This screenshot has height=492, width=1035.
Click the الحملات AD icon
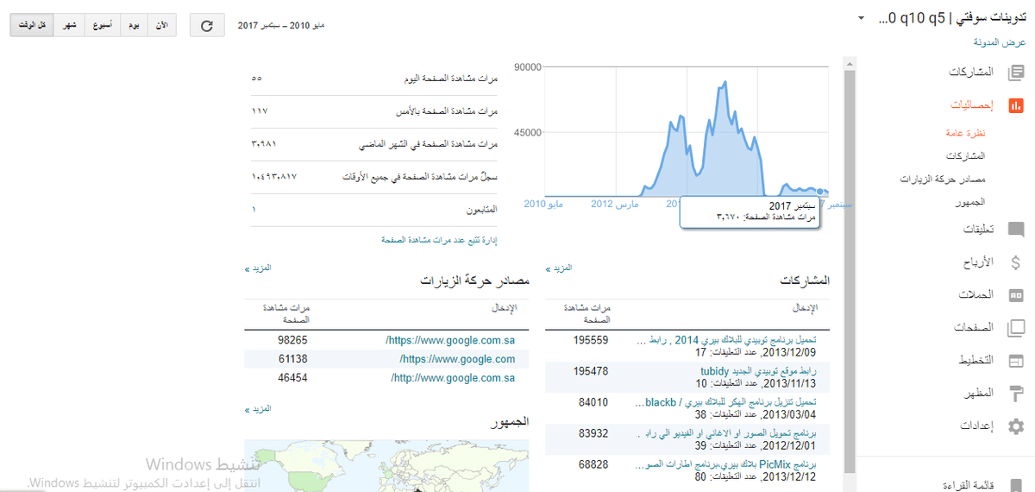click(x=1016, y=294)
